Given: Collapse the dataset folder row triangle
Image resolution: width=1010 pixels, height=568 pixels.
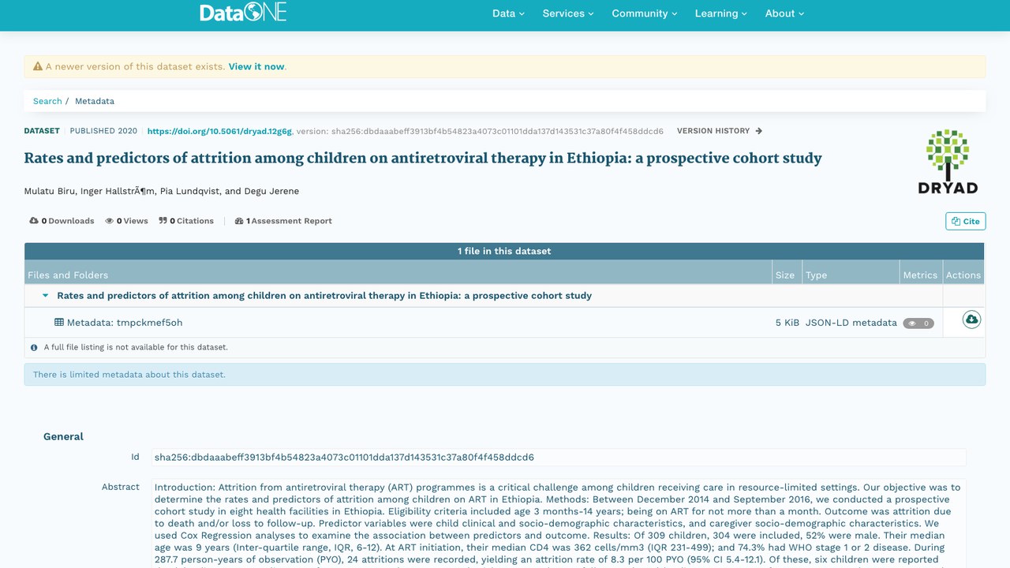Looking at the screenshot, I should (46, 295).
